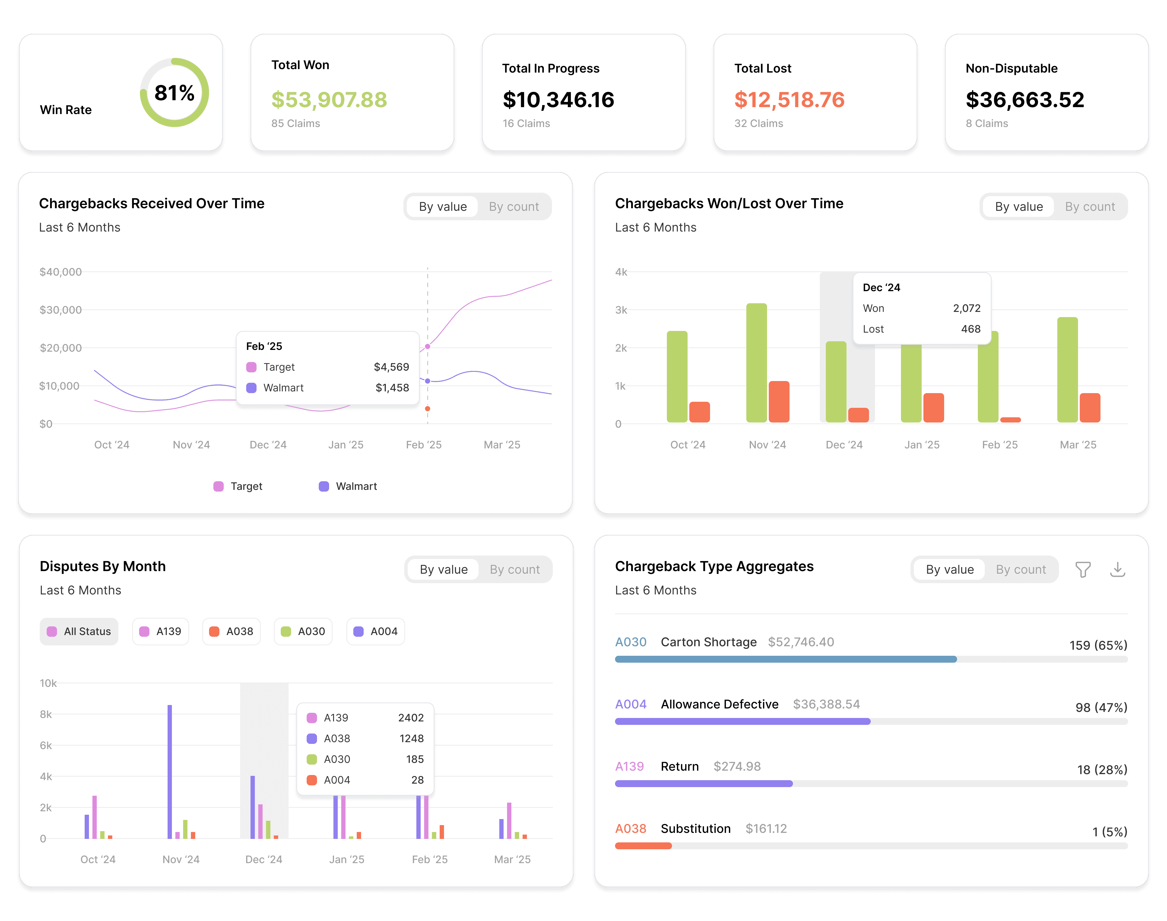Click the Substitution progress bar

pos(871,846)
